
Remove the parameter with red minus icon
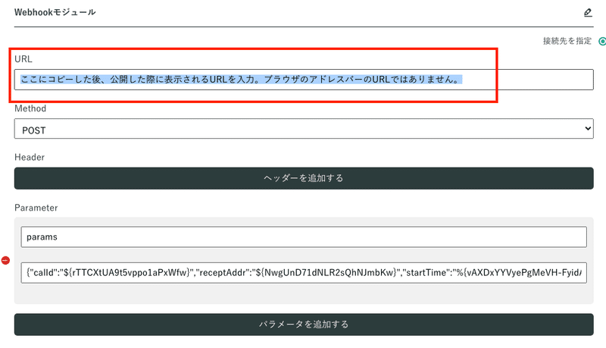5,260
